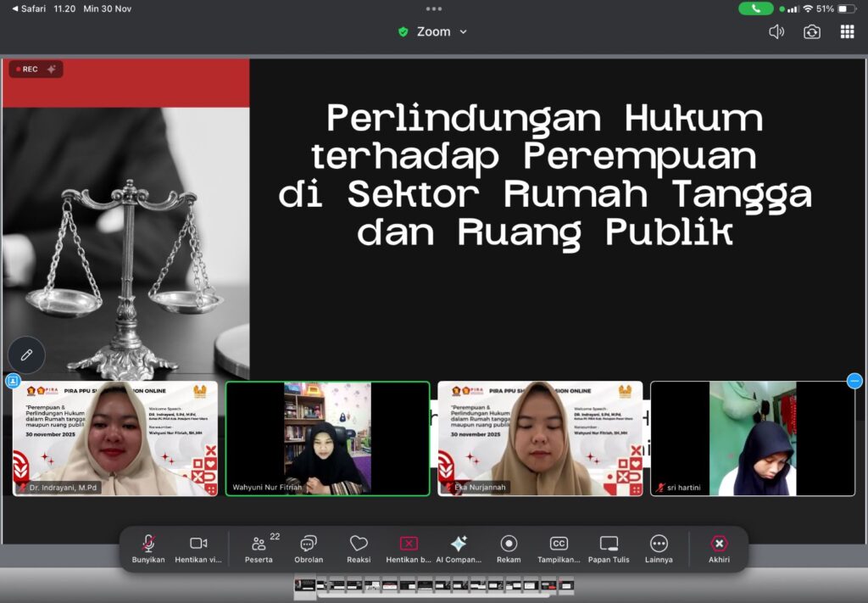Click the Rekam record button
Image resolution: width=868 pixels, height=603 pixels.
tap(509, 548)
